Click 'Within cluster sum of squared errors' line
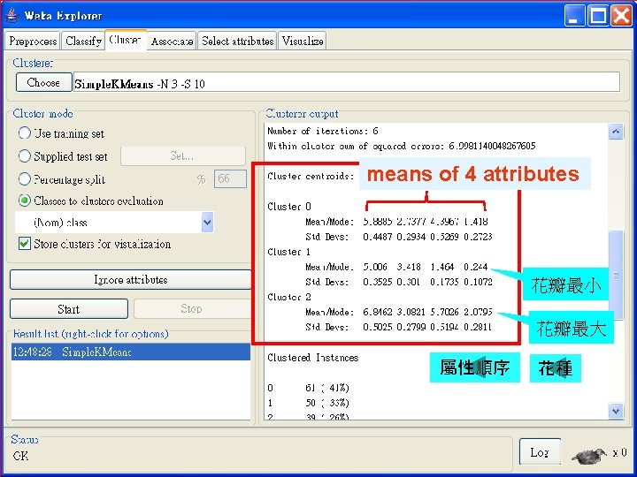 pos(401,146)
